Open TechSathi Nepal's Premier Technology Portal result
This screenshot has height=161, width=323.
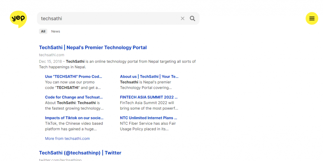(93, 47)
